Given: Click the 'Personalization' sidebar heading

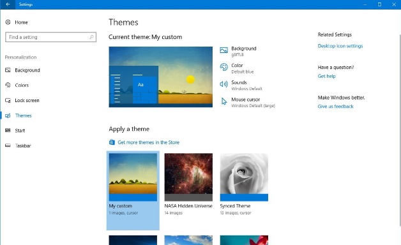Looking at the screenshot, I should [x=20, y=57].
